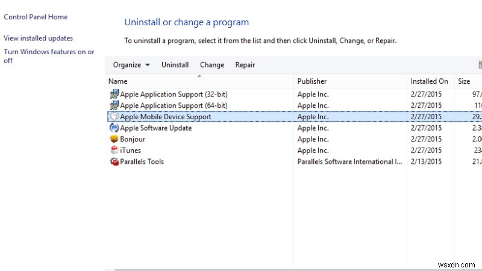The height and width of the screenshot is (271, 482).
Task: Click install date in Apple Software Update row
Action: pos(426,128)
